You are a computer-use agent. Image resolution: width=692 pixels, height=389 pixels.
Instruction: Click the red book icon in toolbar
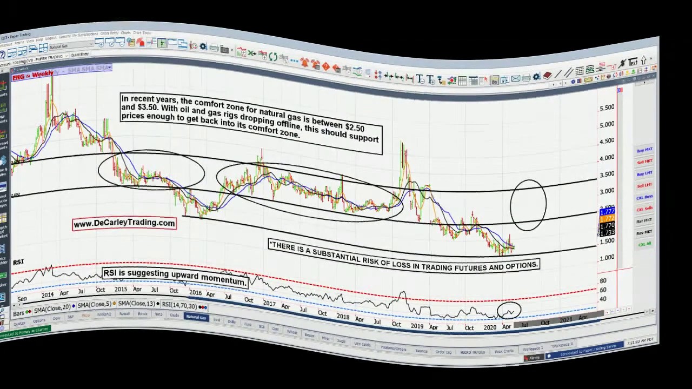click(547, 76)
